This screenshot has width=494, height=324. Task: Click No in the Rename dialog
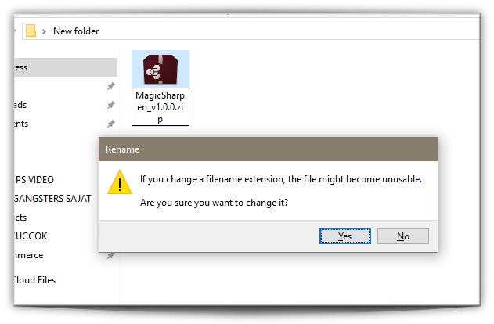point(403,236)
